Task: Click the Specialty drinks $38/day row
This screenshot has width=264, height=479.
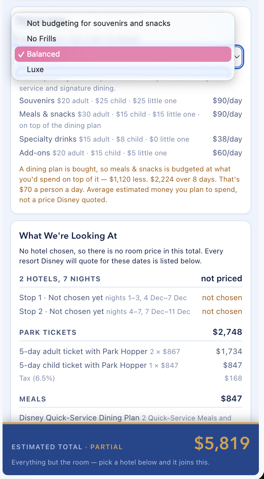Action: pos(131,139)
